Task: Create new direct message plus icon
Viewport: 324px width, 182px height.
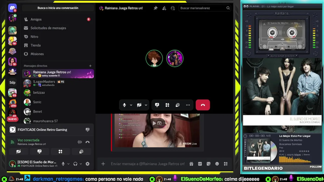Action: click(90, 66)
